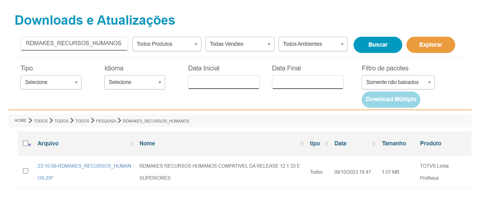Click the Data Inicial date field
This screenshot has height=208, width=485.
pos(224,82)
